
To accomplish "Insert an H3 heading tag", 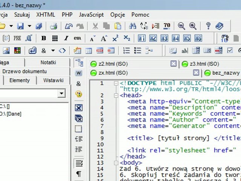I will pos(164,38).
